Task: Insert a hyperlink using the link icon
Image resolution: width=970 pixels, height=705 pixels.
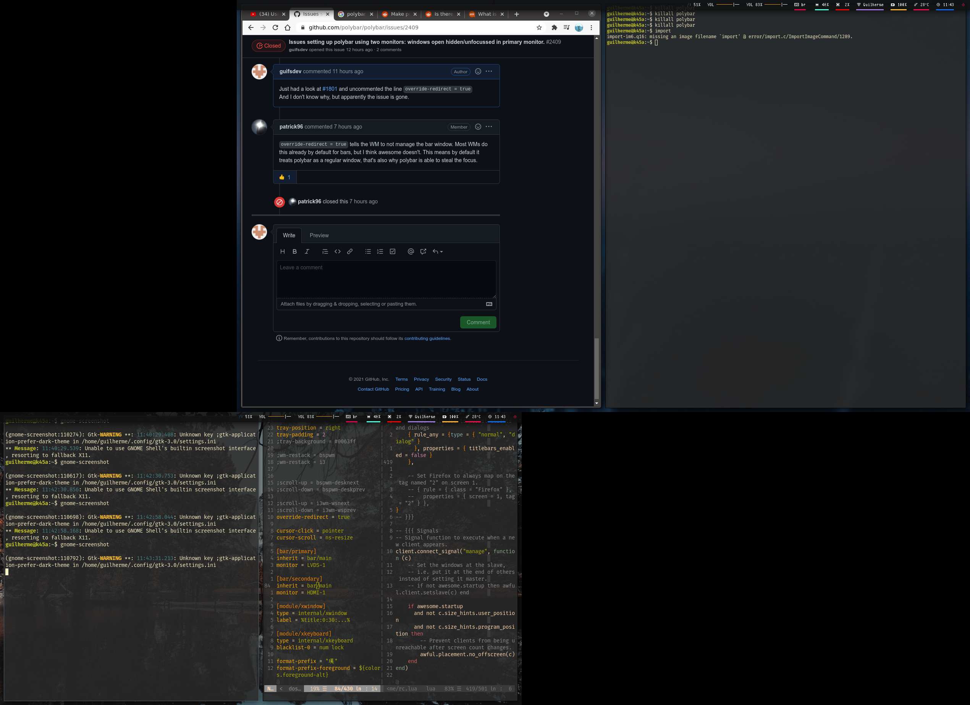Action: [349, 251]
